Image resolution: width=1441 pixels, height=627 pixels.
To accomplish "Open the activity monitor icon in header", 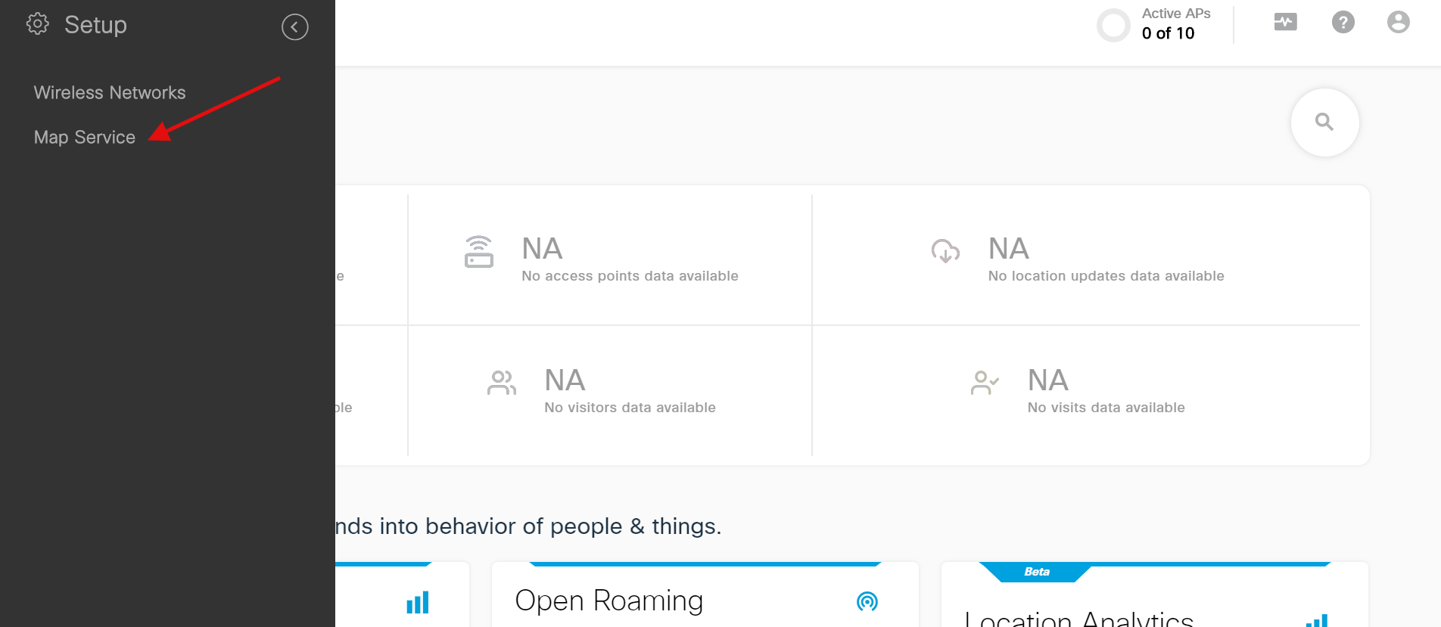I will (x=1285, y=23).
